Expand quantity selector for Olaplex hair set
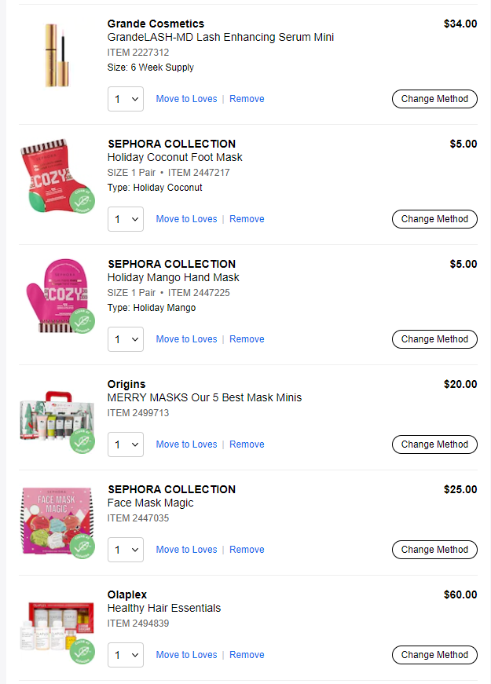This screenshot has width=491, height=684. tap(126, 655)
